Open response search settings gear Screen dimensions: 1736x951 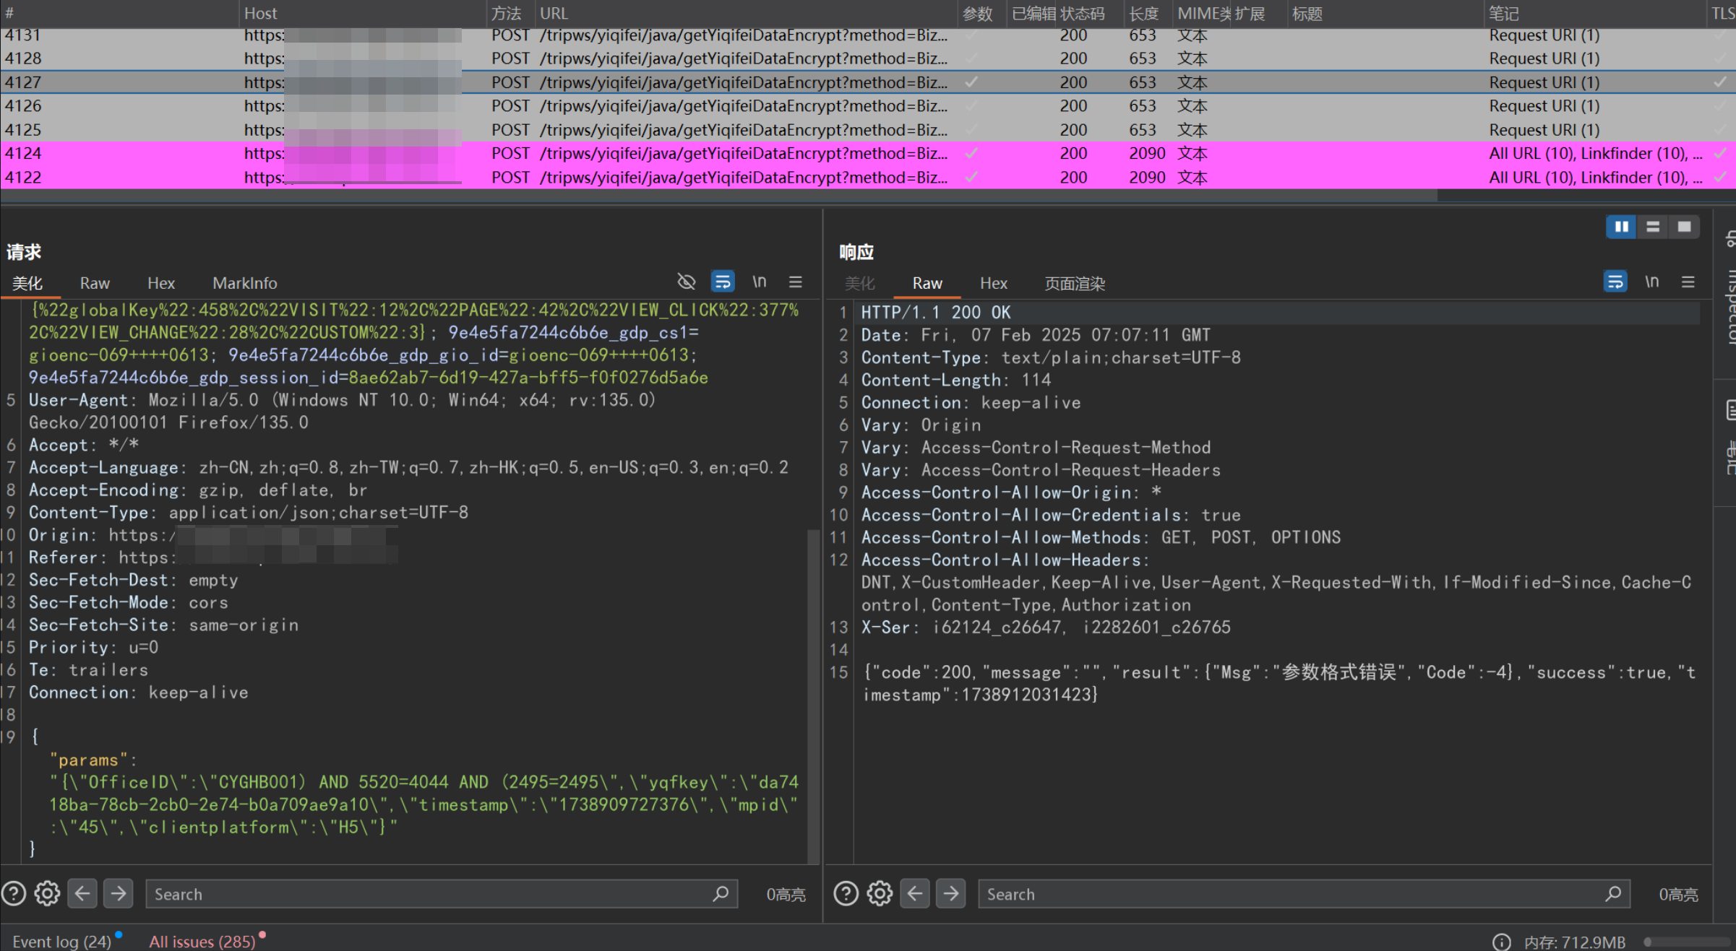tap(880, 894)
